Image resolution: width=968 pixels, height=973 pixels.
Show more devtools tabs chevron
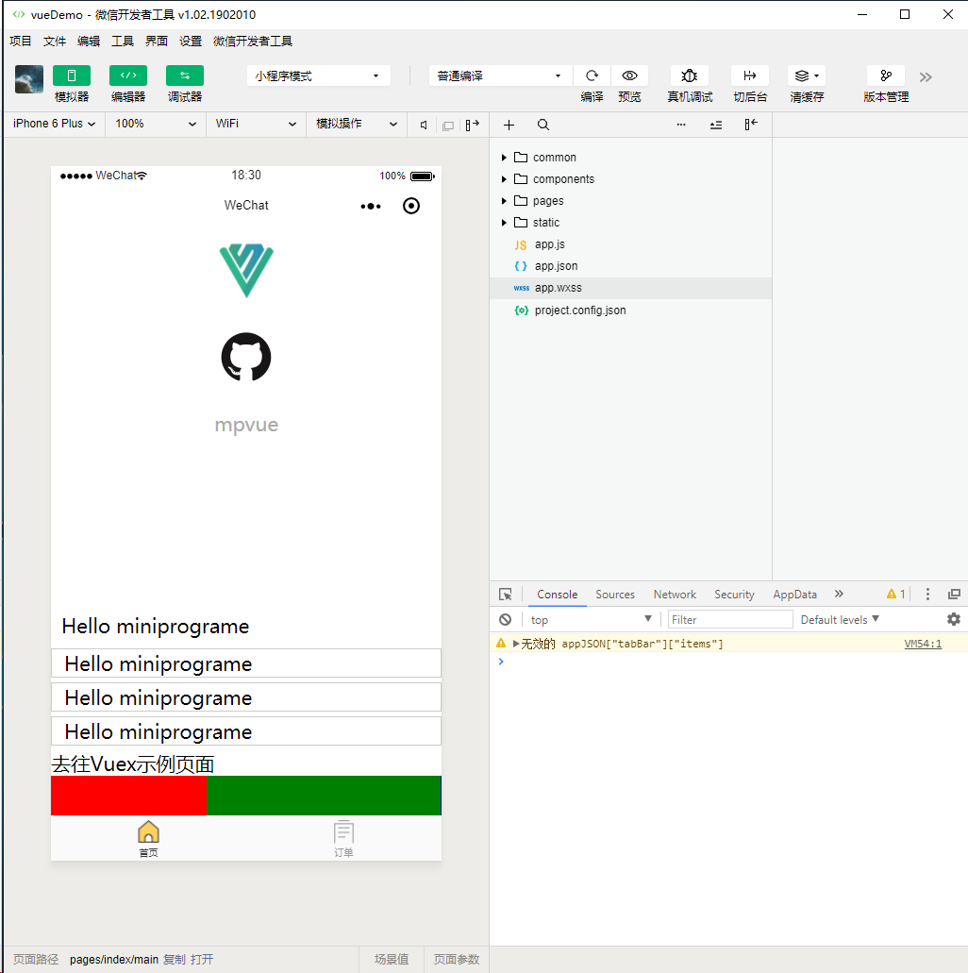tap(839, 594)
